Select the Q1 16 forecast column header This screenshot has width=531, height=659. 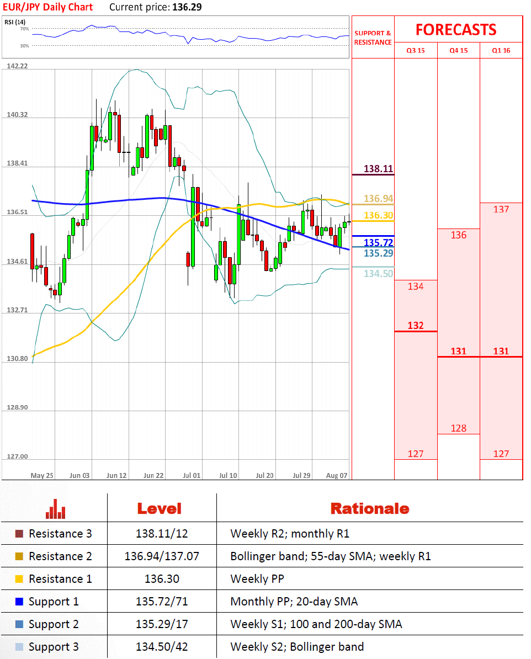501,50
